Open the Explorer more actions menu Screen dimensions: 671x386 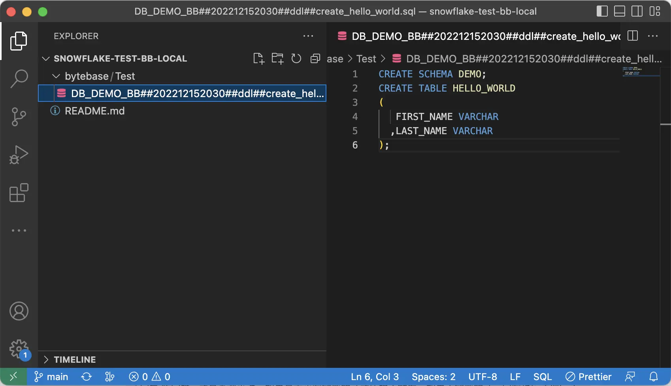point(308,36)
